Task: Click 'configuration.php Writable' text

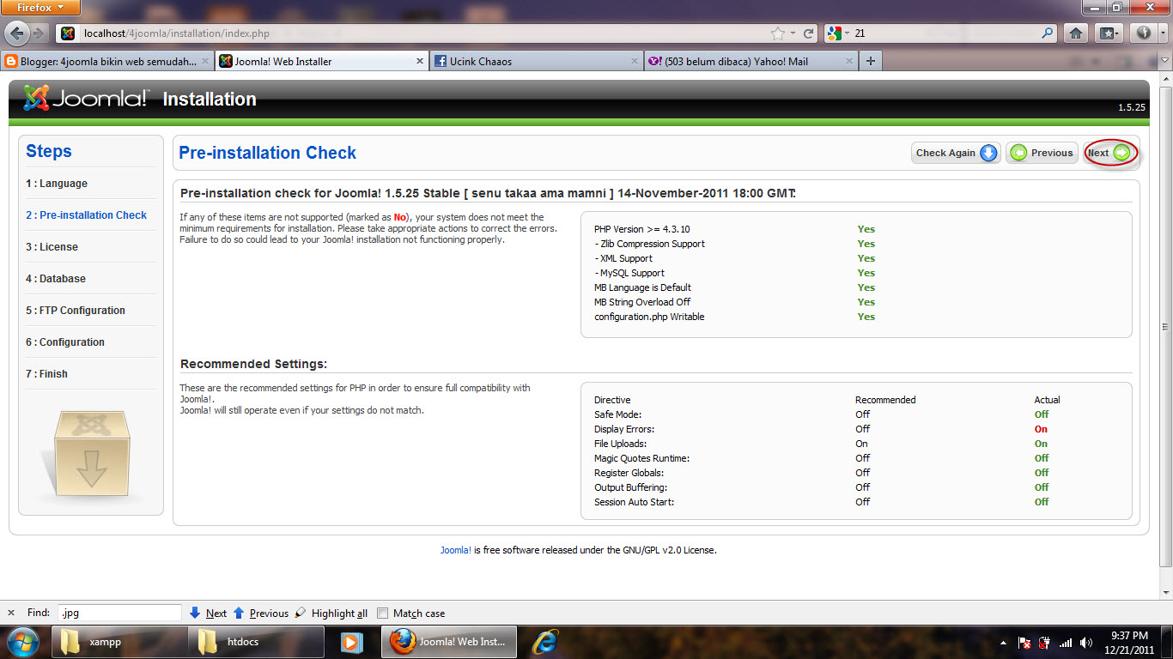Action: 649,317
